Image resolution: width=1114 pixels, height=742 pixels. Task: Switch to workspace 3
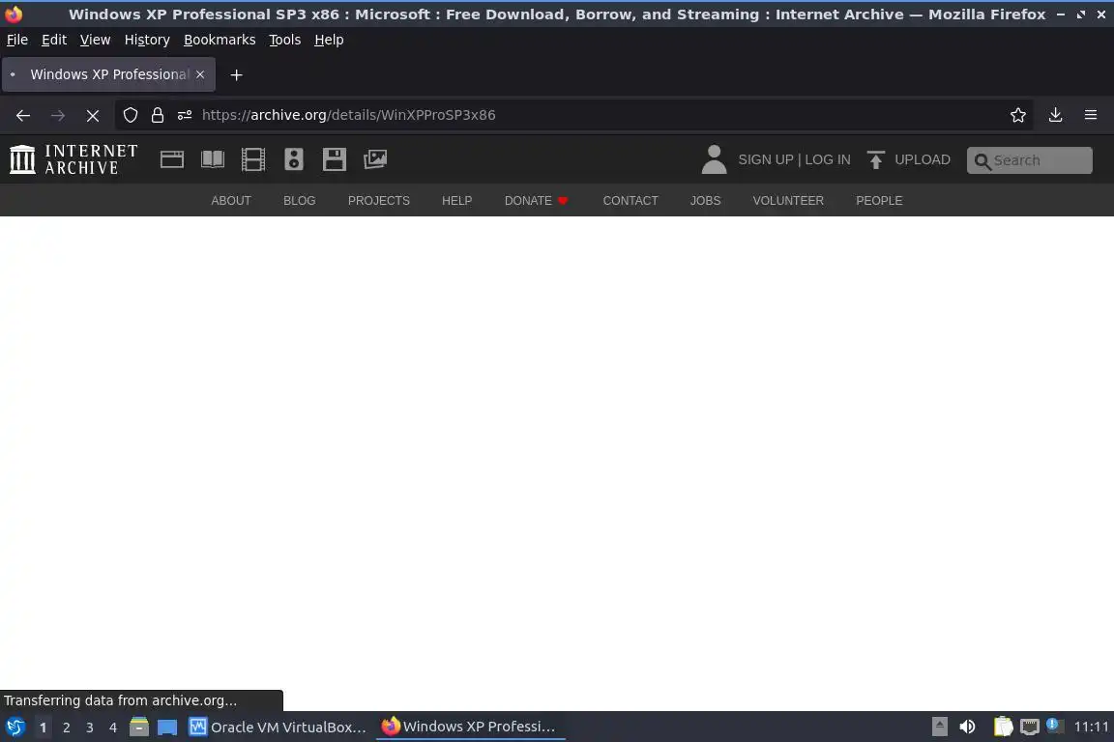click(90, 728)
